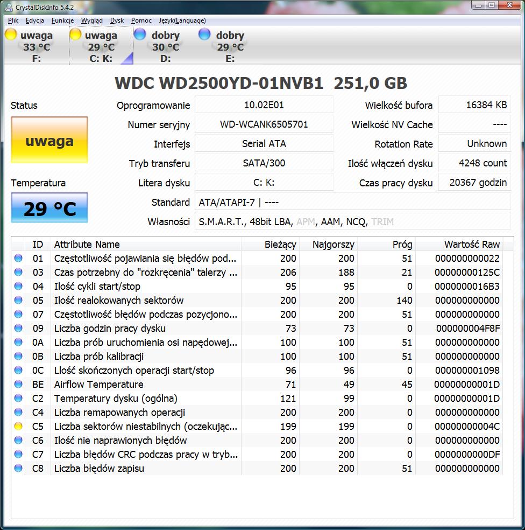The width and height of the screenshot is (525, 530).
Task: Click status dot for attribute 0C row
Action: pos(18,370)
